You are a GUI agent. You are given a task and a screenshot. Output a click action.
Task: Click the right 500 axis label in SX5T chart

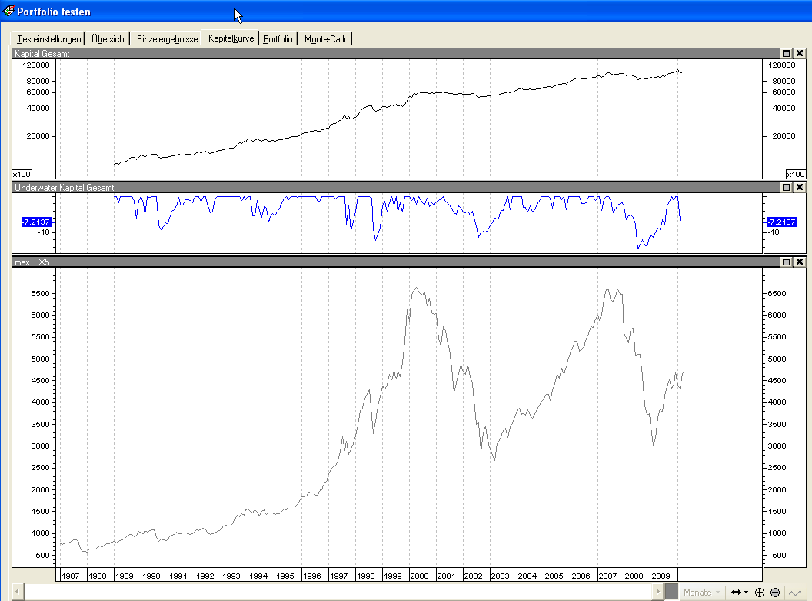[x=780, y=555]
